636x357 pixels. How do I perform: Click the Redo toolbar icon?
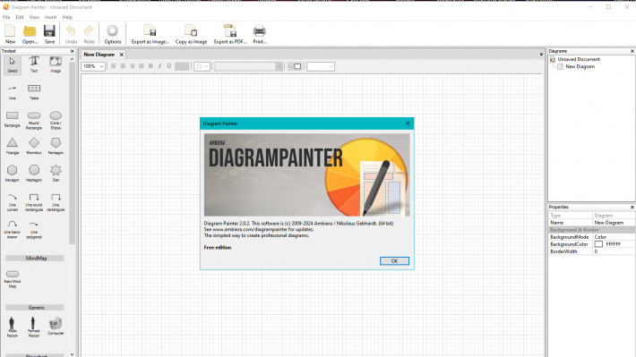pos(89,34)
